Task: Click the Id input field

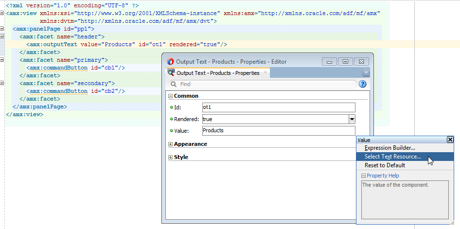Action: click(279, 107)
